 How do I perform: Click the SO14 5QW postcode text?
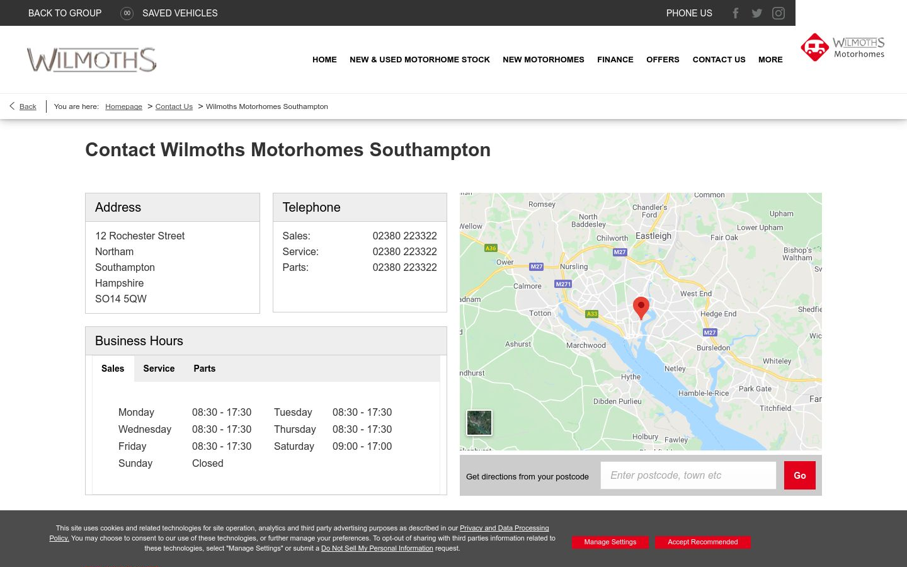(121, 299)
